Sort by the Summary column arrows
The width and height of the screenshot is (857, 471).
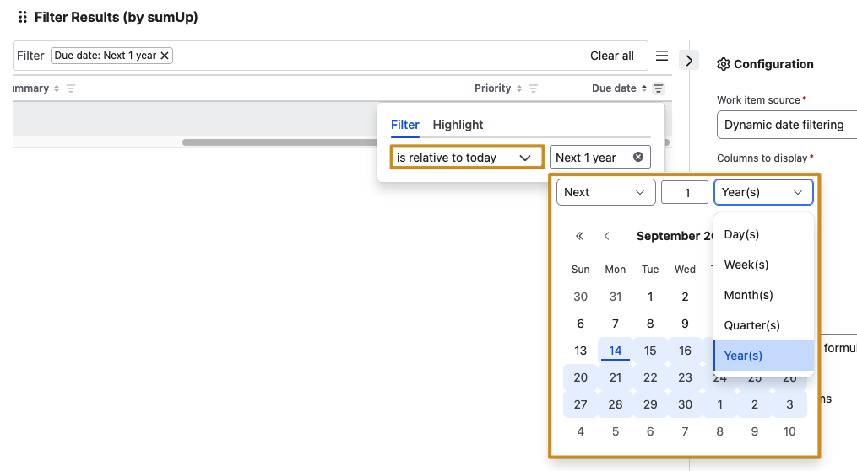tap(57, 88)
